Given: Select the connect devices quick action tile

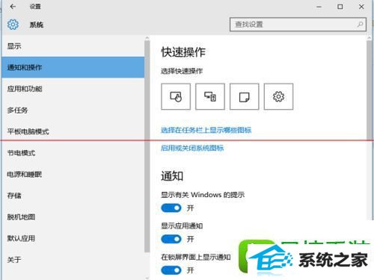Looking at the screenshot, I should point(210,96).
